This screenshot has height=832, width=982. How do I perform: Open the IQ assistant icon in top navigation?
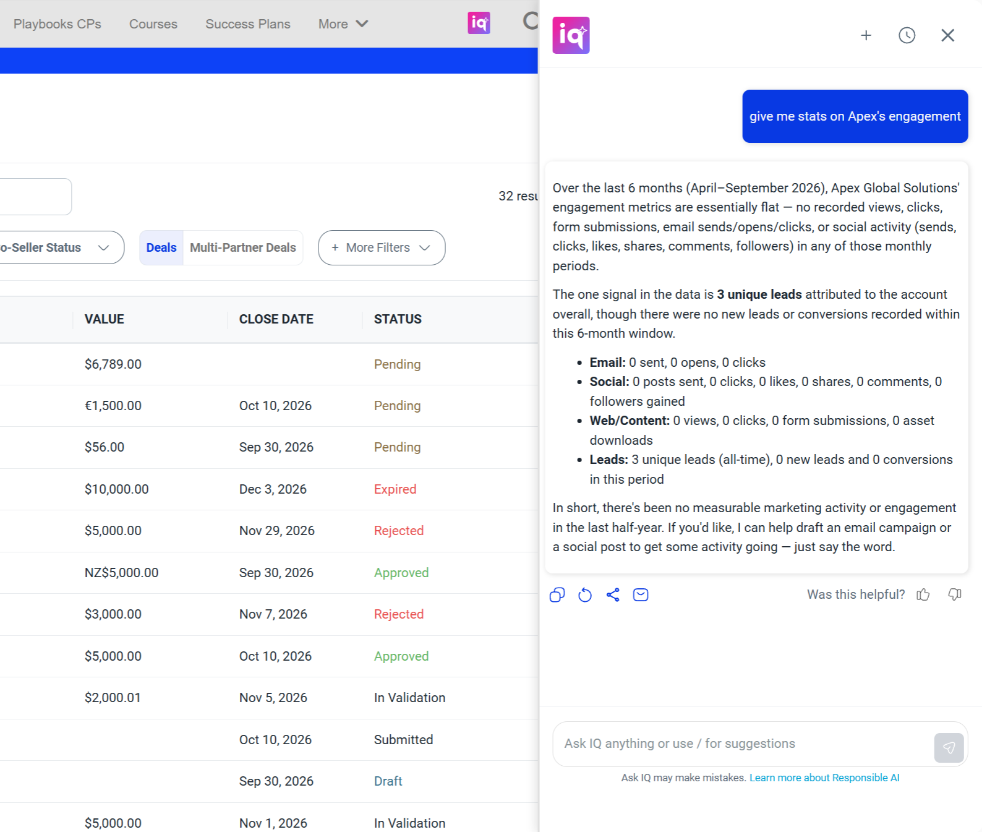coord(479,23)
